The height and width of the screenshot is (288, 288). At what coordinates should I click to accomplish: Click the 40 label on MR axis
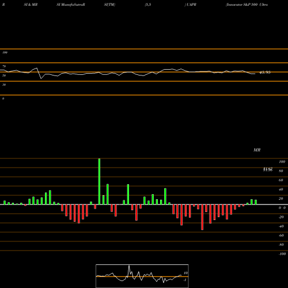click(x=281, y=190)
